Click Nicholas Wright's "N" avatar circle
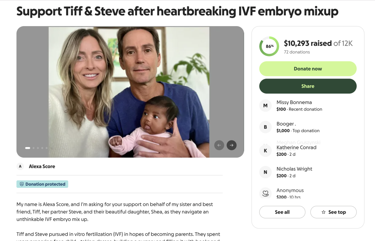 [265, 172]
